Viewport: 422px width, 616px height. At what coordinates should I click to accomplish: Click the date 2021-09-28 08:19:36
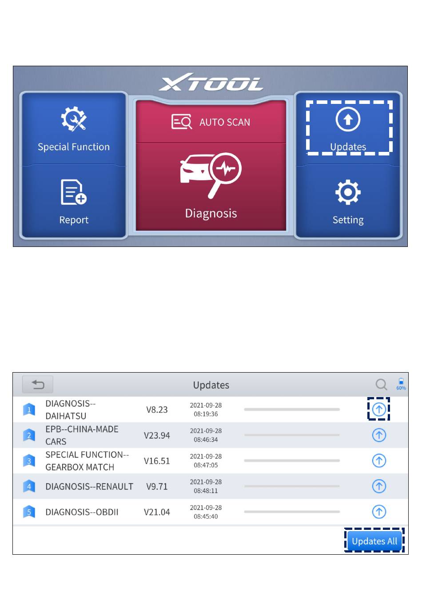[x=206, y=409]
